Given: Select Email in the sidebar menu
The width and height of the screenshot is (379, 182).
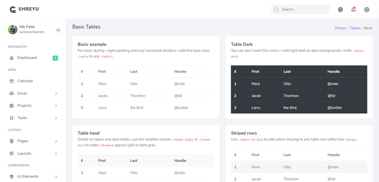Looking at the screenshot, I should point(22,93).
